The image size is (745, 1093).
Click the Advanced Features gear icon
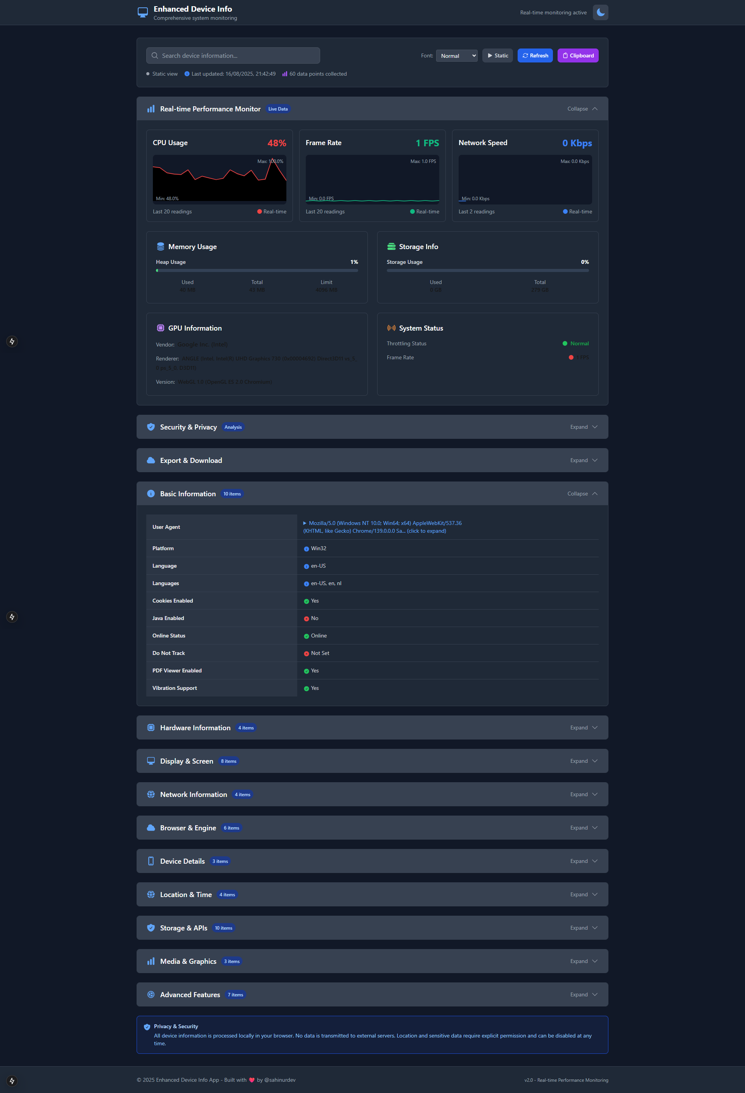pyautogui.click(x=151, y=995)
